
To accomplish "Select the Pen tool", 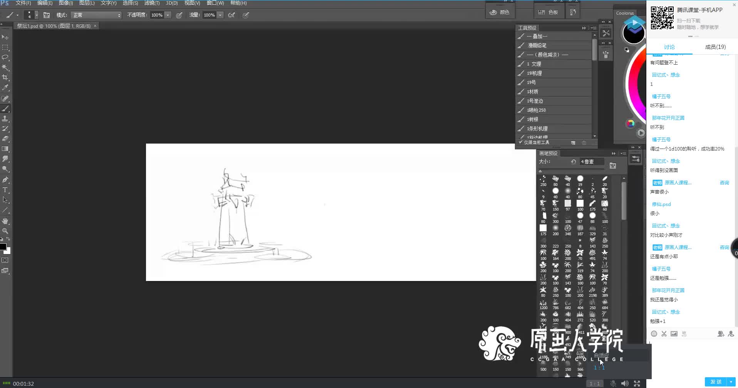I will [5, 179].
